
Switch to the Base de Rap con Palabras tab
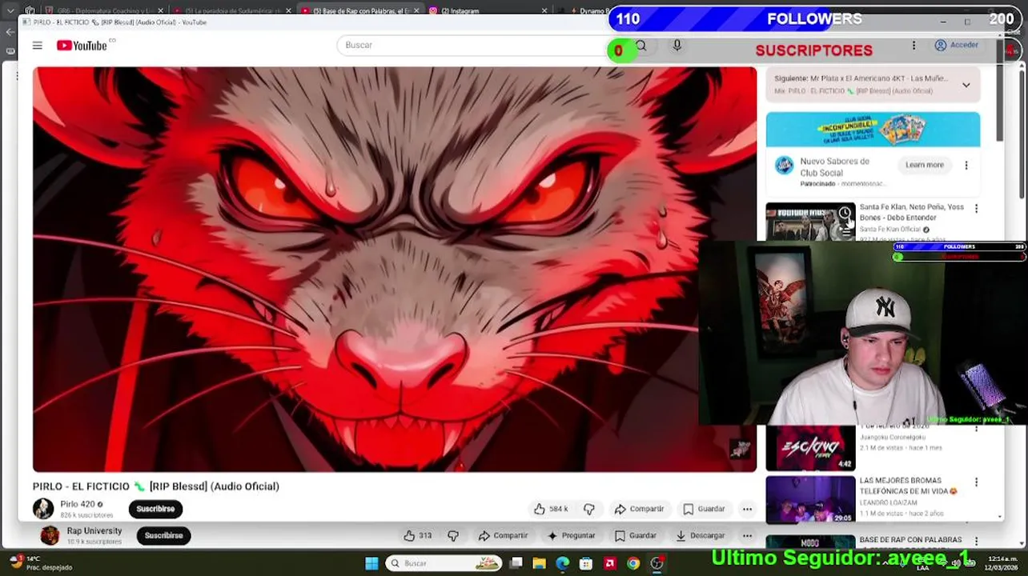click(x=359, y=10)
